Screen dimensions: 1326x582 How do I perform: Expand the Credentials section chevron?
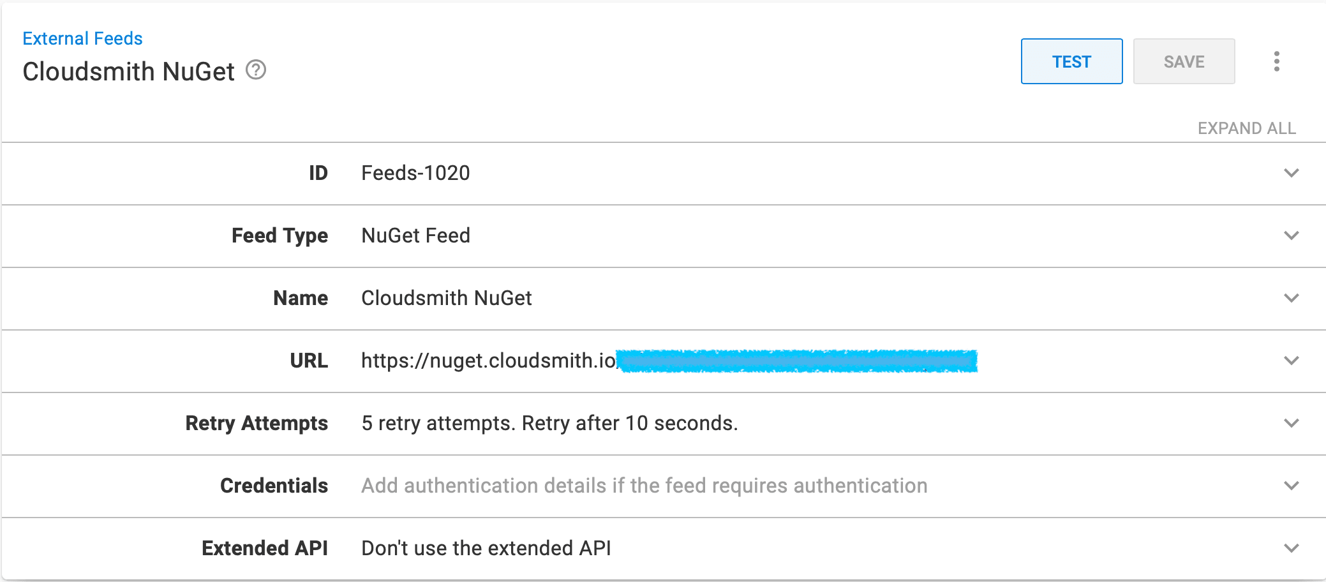point(1291,486)
